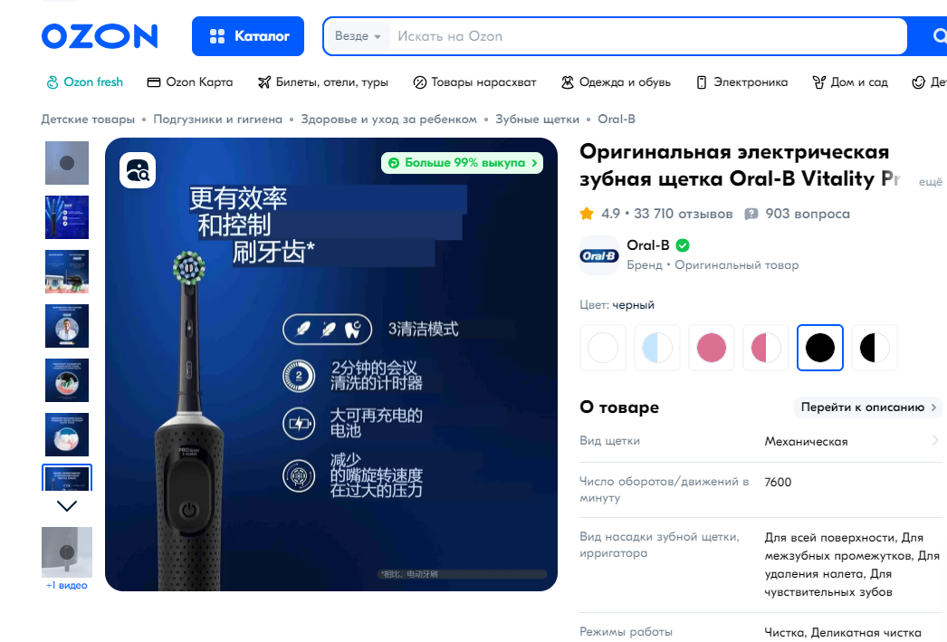Select the black color swatch

[820, 348]
